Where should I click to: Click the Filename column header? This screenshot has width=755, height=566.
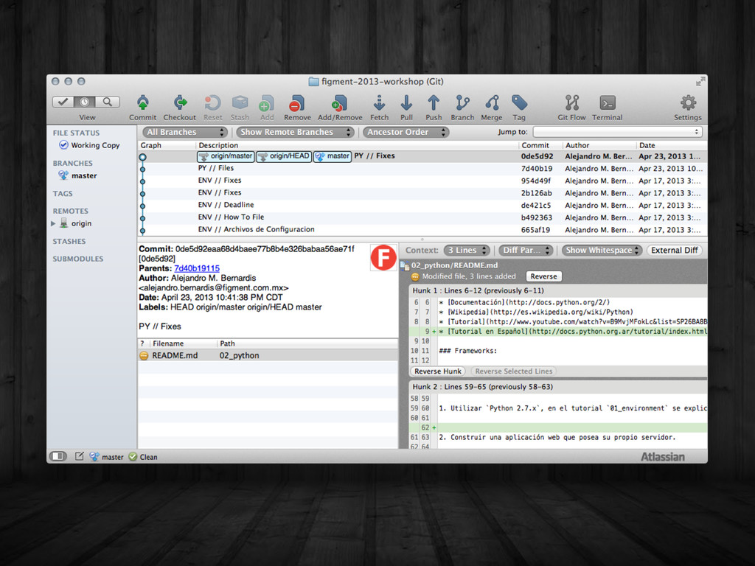[183, 343]
